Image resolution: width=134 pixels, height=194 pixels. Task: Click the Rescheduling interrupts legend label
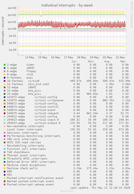click(25, 146)
